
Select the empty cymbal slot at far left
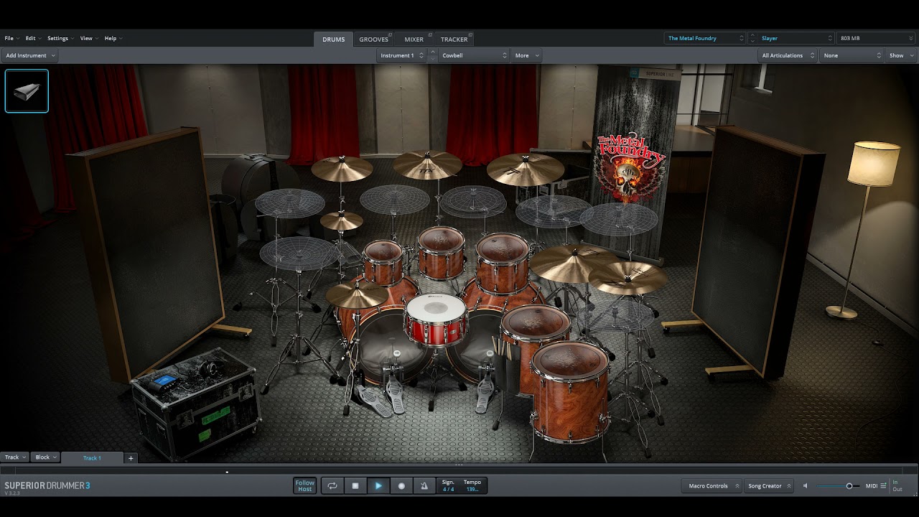pyautogui.click(x=289, y=203)
